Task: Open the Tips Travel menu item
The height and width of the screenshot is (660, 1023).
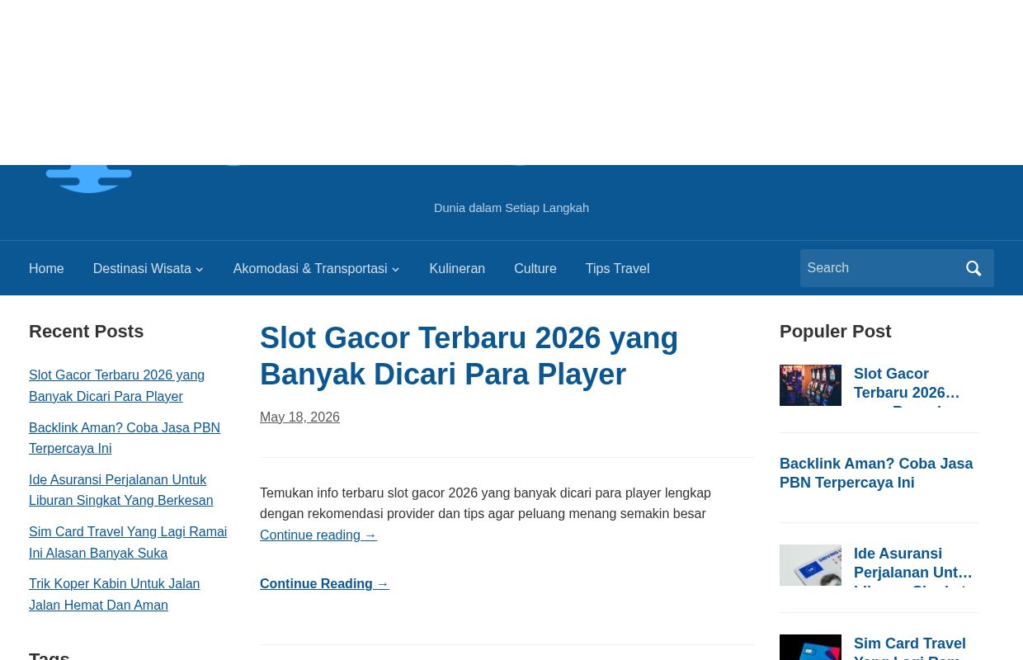Action: pos(617,268)
